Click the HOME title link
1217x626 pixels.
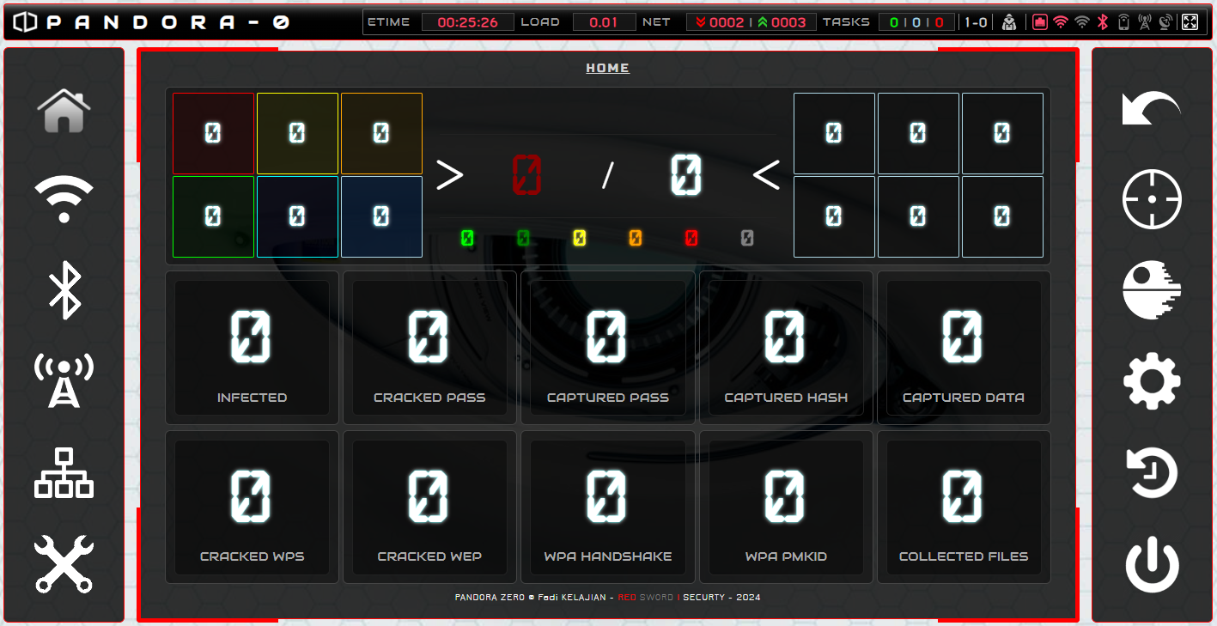point(607,68)
